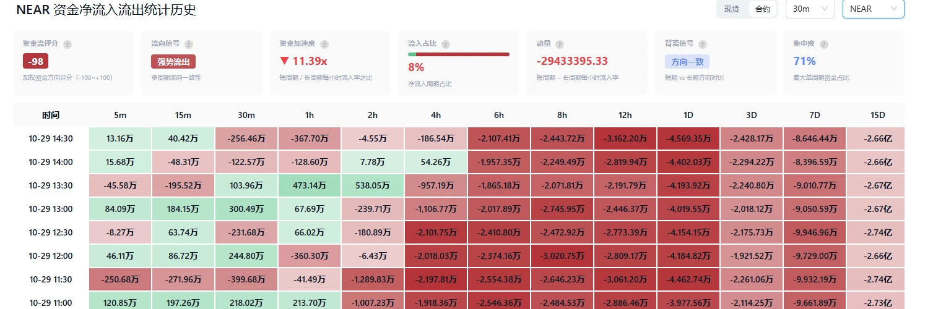Click the 1h column header
This screenshot has height=309, width=933.
click(310, 115)
